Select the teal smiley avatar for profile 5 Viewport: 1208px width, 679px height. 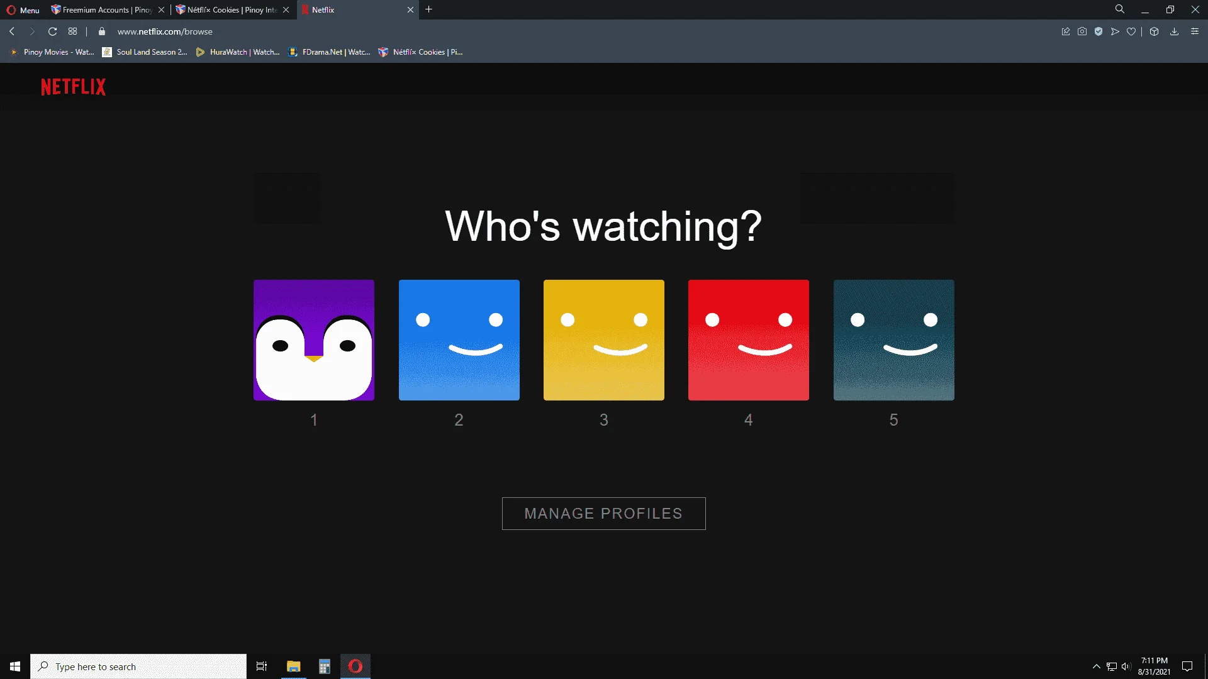click(x=894, y=340)
